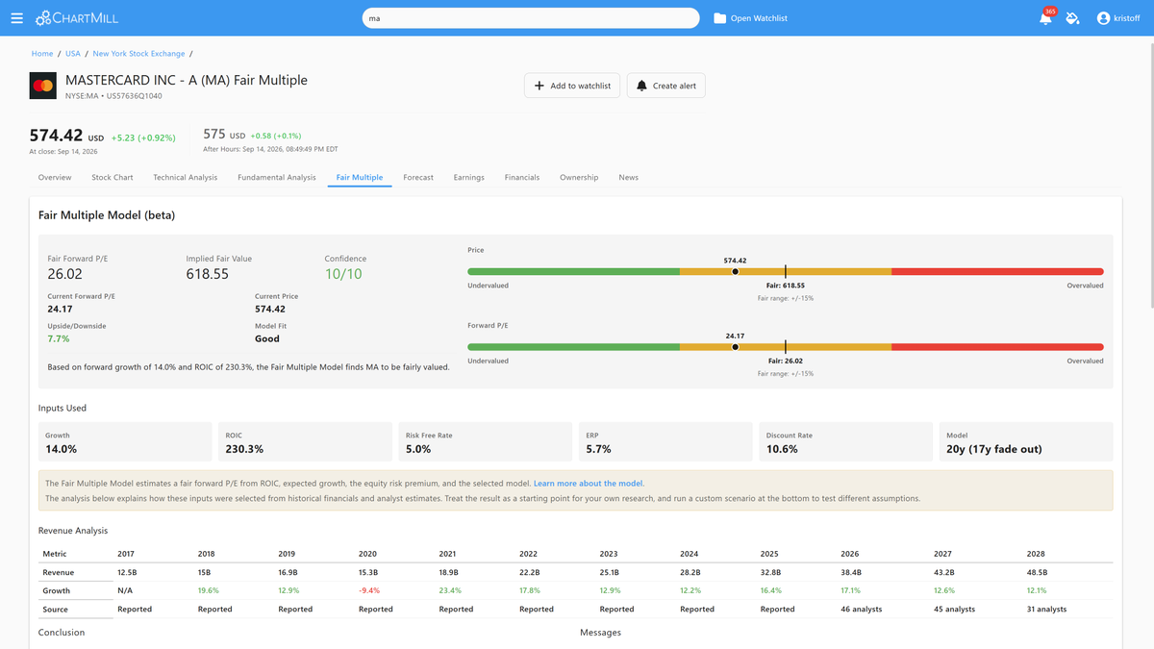Click the ChartMill logo
The height and width of the screenshot is (649, 1154).
(x=77, y=18)
